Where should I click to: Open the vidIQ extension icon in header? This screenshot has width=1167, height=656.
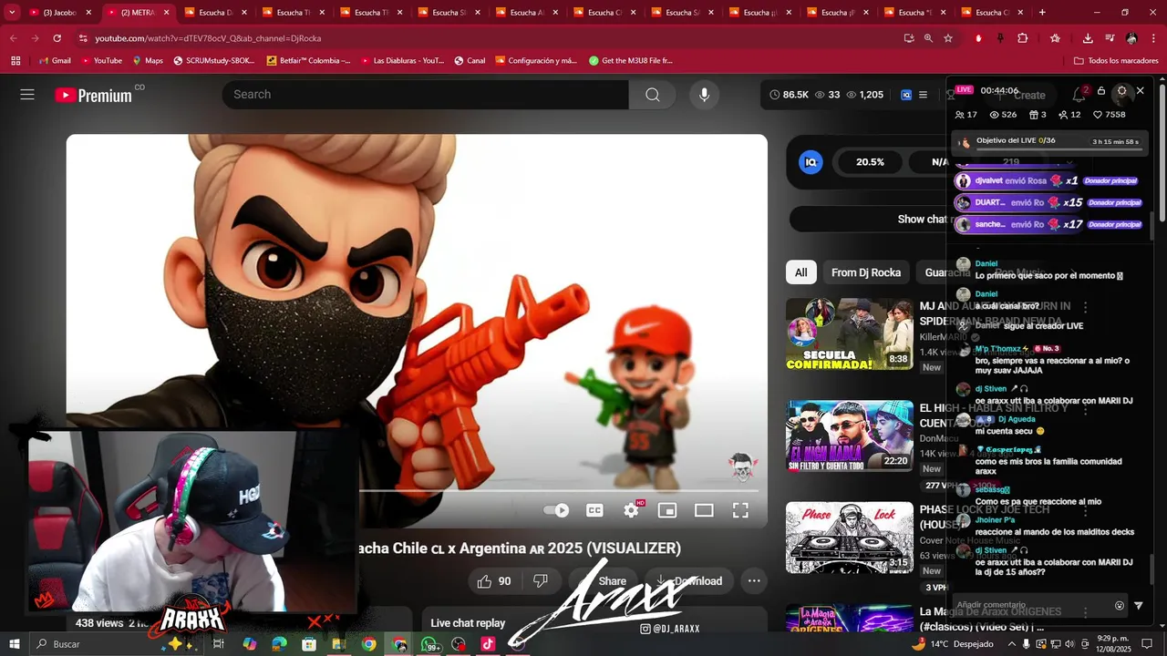pyautogui.click(x=906, y=95)
